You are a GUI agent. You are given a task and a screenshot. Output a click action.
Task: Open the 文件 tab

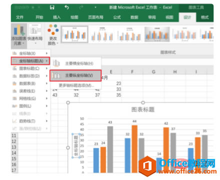point(19,17)
